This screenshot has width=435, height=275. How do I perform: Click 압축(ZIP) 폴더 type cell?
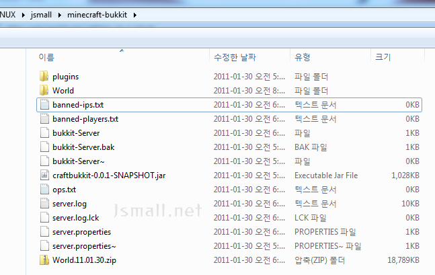[319, 260]
